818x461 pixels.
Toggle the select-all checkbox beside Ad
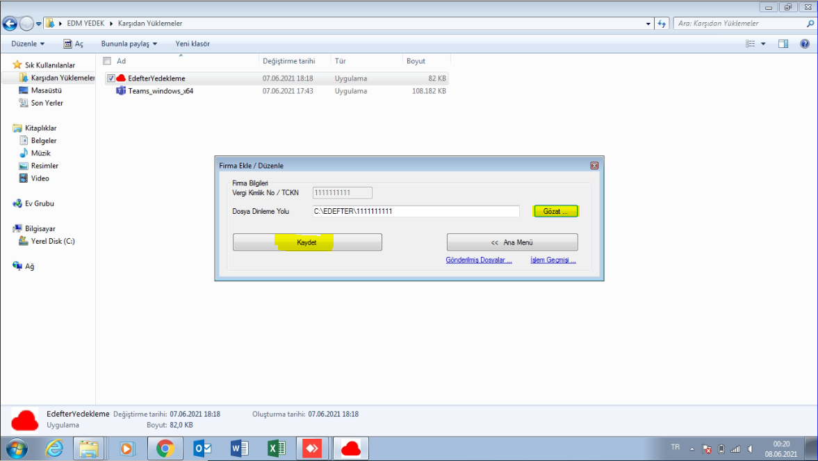click(107, 61)
